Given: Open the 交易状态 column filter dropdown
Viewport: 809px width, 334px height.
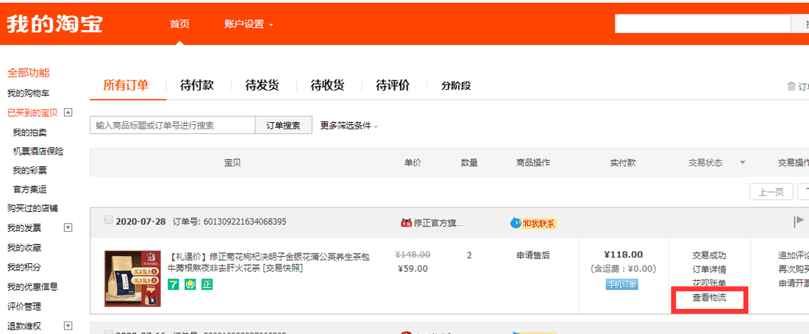Looking at the screenshot, I should pos(742,163).
